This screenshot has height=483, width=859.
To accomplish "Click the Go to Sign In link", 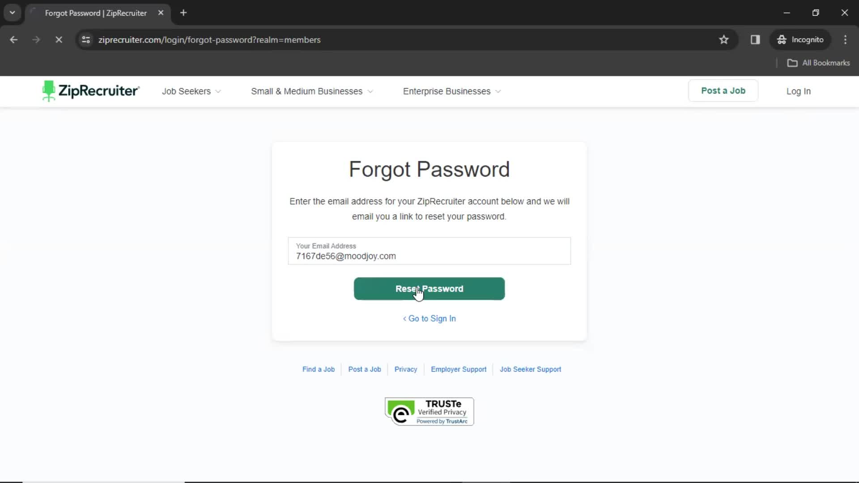I will (429, 318).
